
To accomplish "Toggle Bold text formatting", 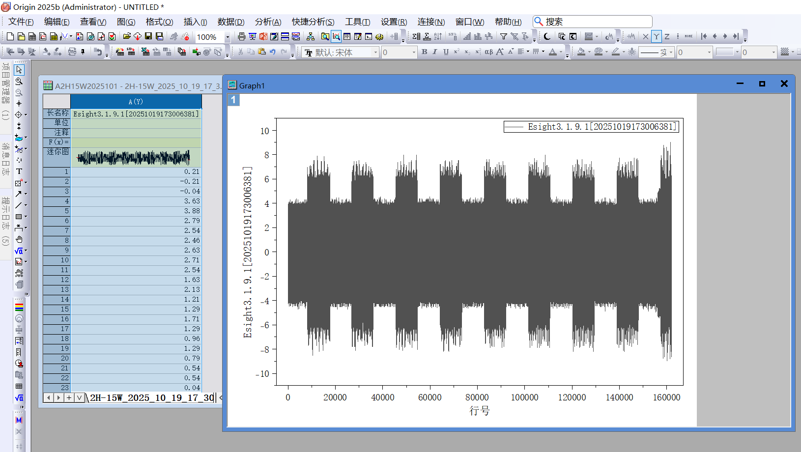I will pyautogui.click(x=424, y=52).
